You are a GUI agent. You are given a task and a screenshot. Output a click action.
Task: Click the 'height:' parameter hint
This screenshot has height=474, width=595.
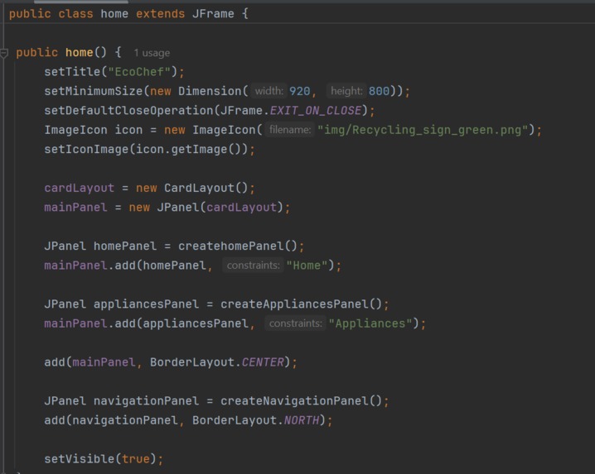(346, 91)
